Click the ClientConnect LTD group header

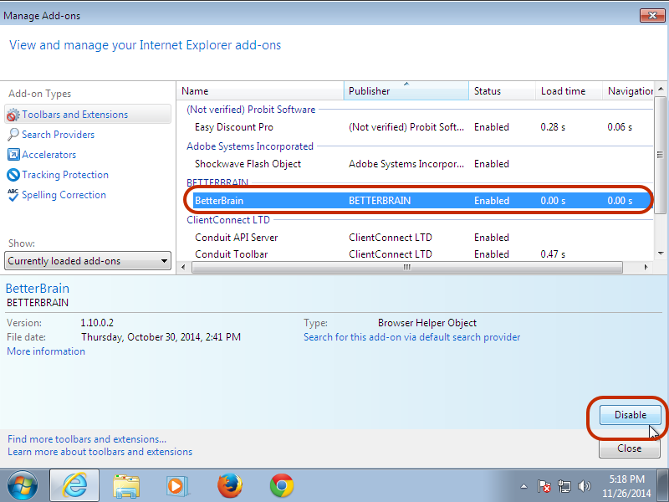228,220
